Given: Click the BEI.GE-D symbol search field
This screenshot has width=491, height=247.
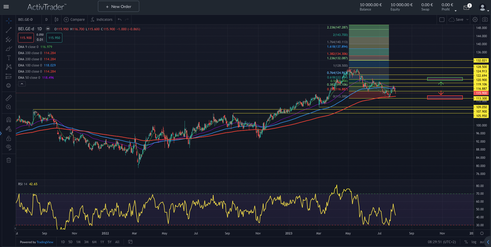Looking at the screenshot, I should point(28,19).
